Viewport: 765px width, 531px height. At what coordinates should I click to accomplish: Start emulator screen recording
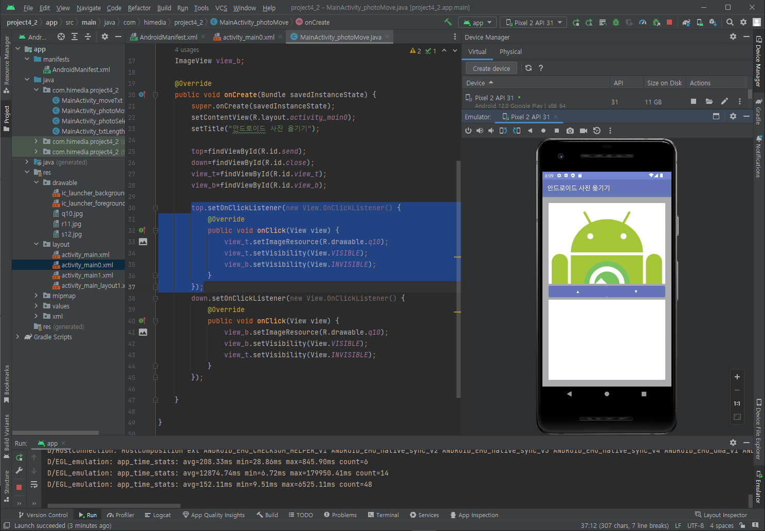584,131
